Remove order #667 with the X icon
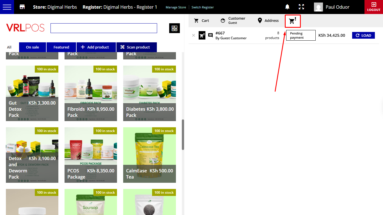This screenshot has height=215, width=383. pos(193,35)
